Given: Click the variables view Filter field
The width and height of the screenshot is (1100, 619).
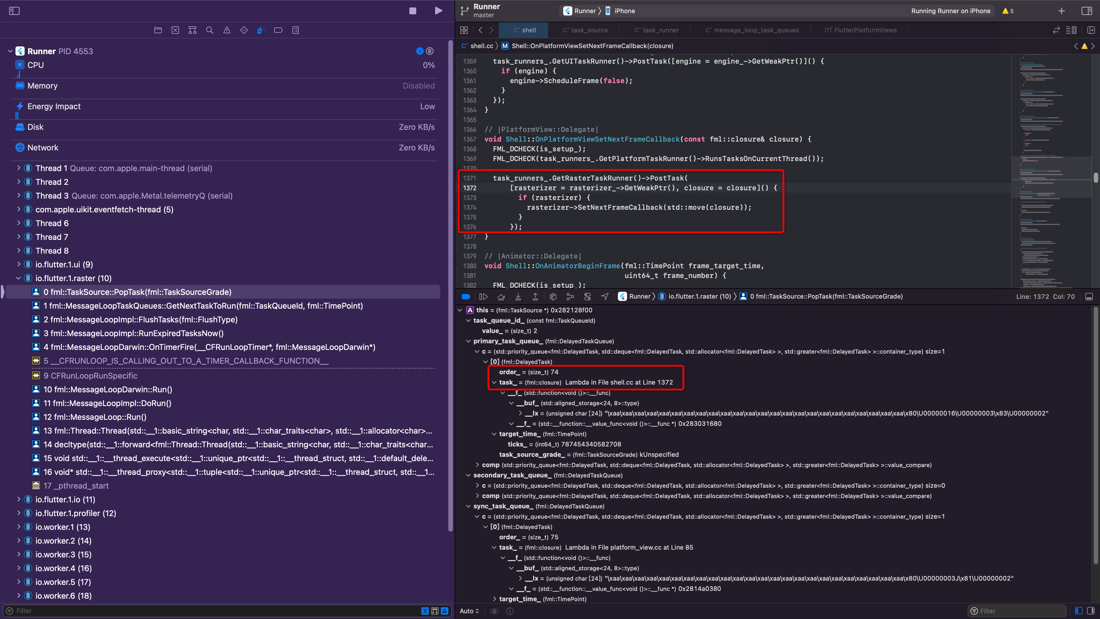Looking at the screenshot, I should coord(1017,611).
